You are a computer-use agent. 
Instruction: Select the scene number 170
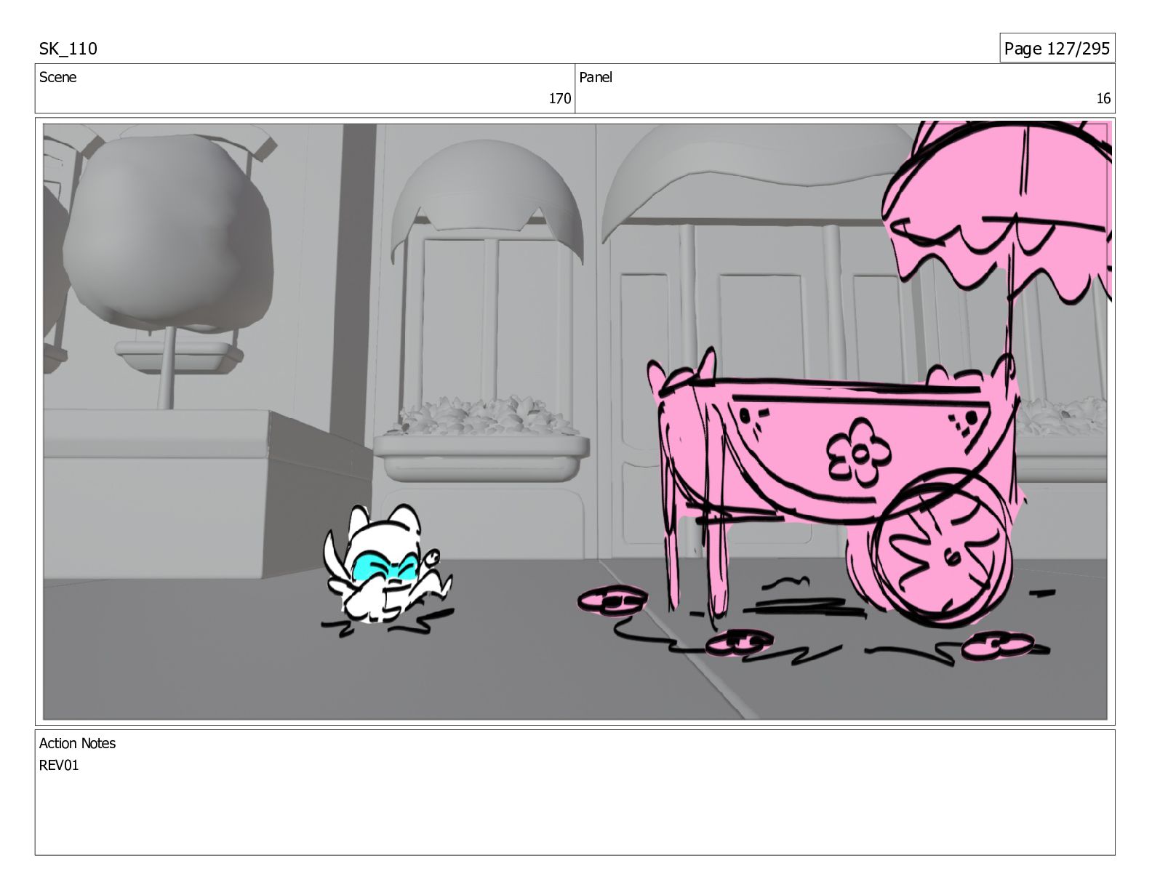point(559,99)
